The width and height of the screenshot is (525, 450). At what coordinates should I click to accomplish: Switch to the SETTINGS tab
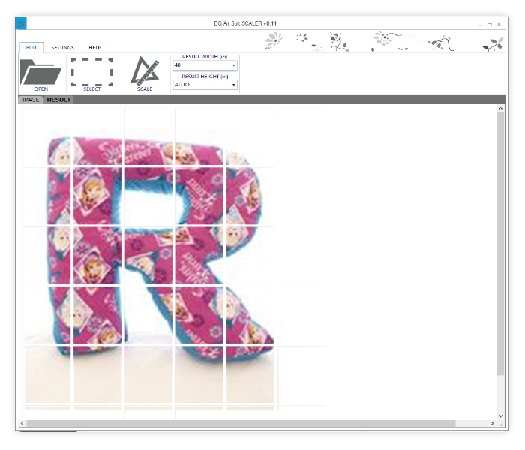[62, 47]
